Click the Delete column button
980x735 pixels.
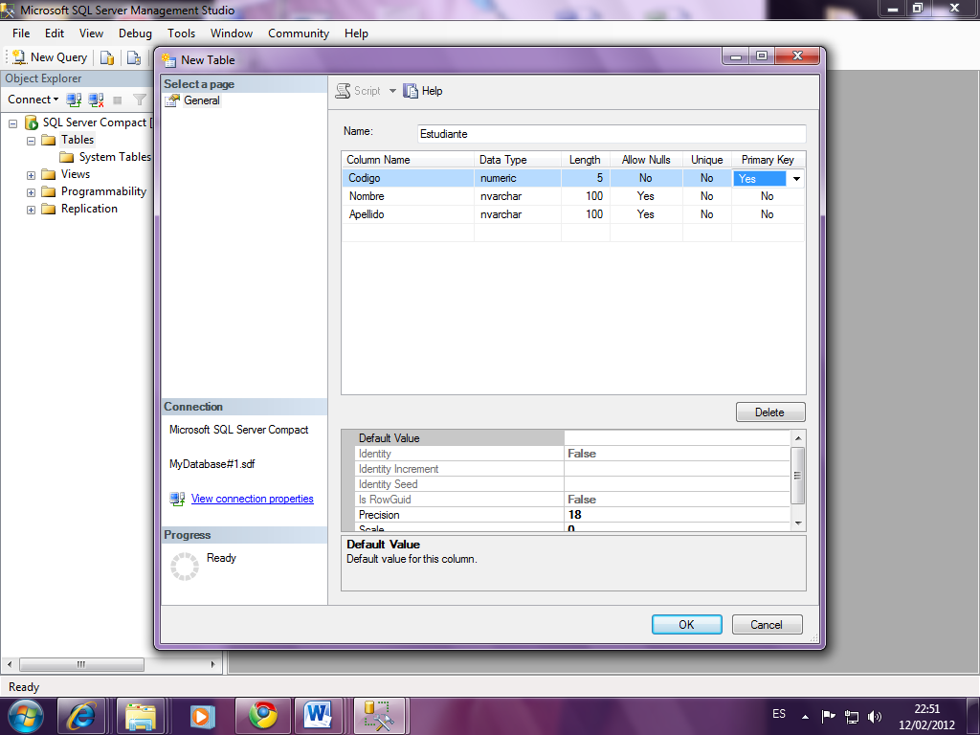click(x=769, y=412)
